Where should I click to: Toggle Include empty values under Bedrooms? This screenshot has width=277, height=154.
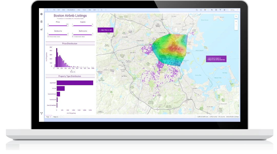(48, 37)
